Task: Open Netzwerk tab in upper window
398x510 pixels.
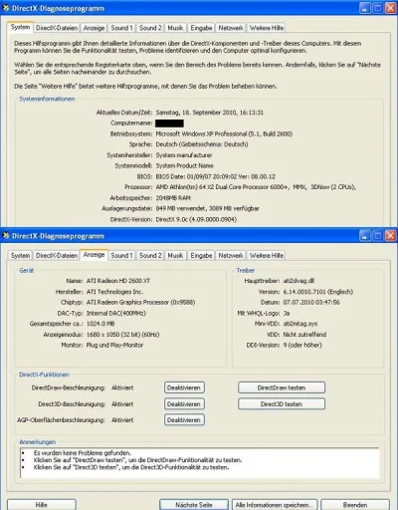Action: coord(231,28)
